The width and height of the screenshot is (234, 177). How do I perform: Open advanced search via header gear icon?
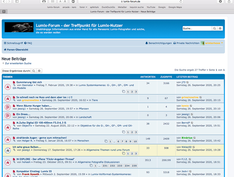tap(220, 29)
